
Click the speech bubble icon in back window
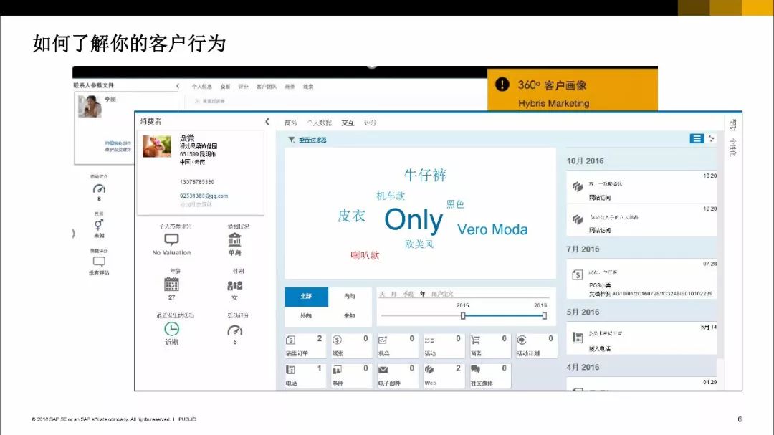[x=99, y=262]
